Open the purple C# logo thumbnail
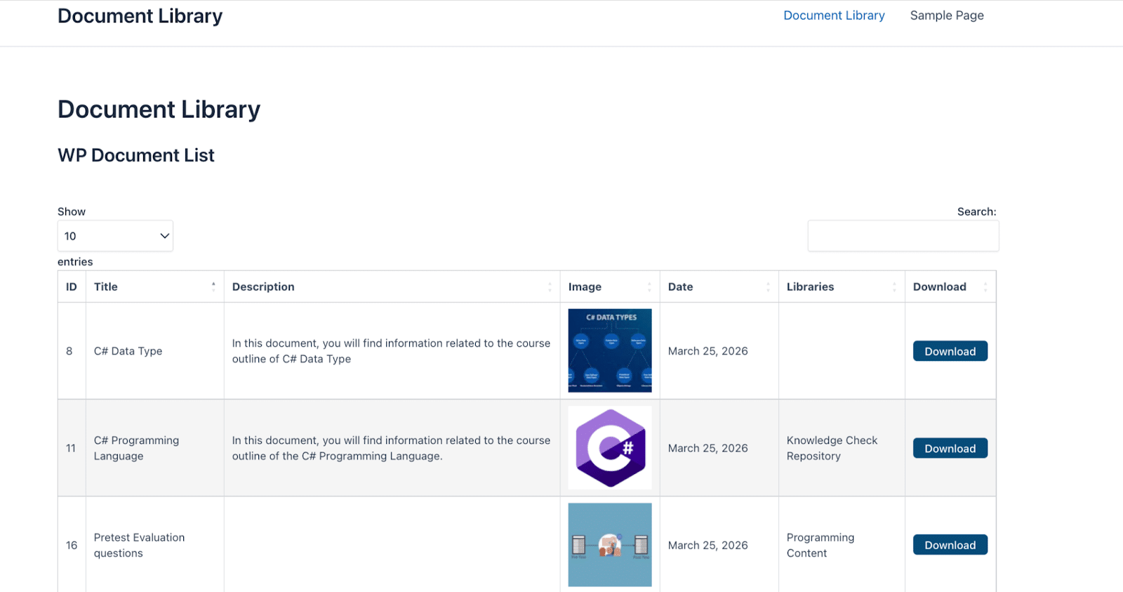1123x592 pixels. coord(610,447)
